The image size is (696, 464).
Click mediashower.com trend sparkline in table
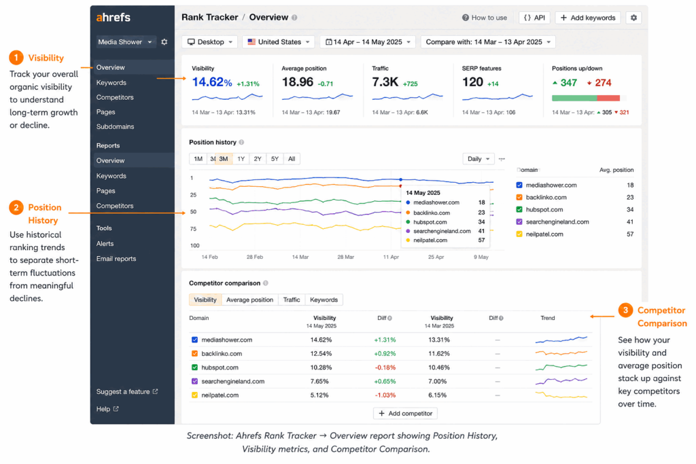pos(561,340)
